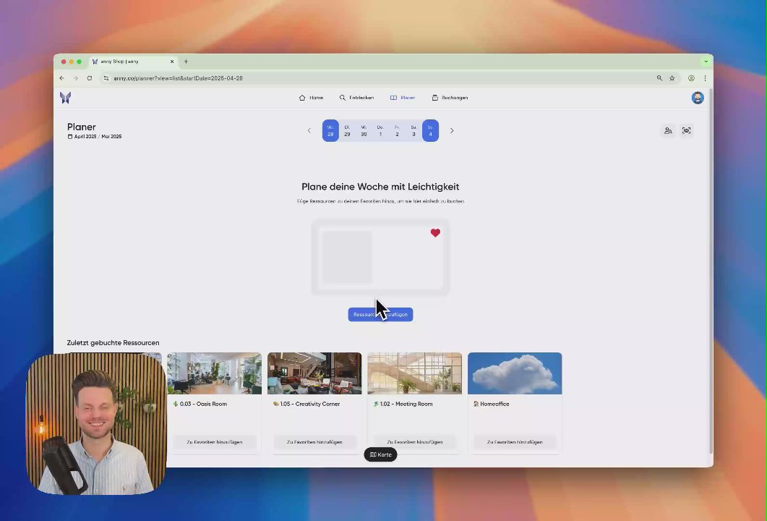The width and height of the screenshot is (767, 521).
Task: Open the Entdecken navigation item
Action: tap(356, 98)
